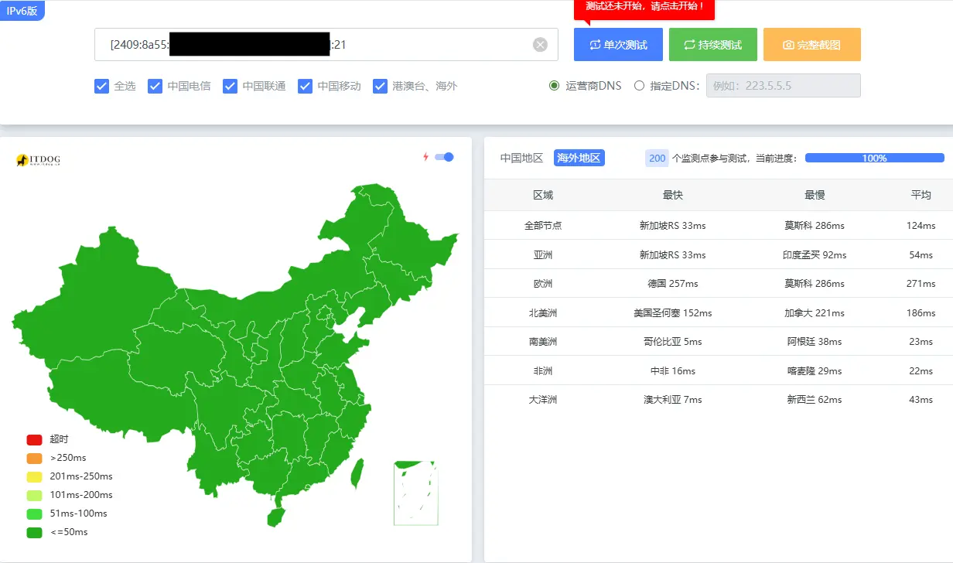
Task: Select the 运营商DNS radio option
Action: pos(554,86)
